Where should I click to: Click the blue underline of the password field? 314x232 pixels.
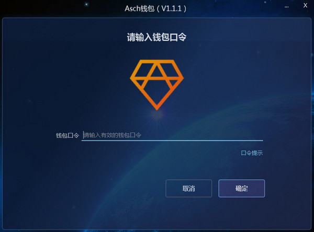pyautogui.click(x=172, y=141)
